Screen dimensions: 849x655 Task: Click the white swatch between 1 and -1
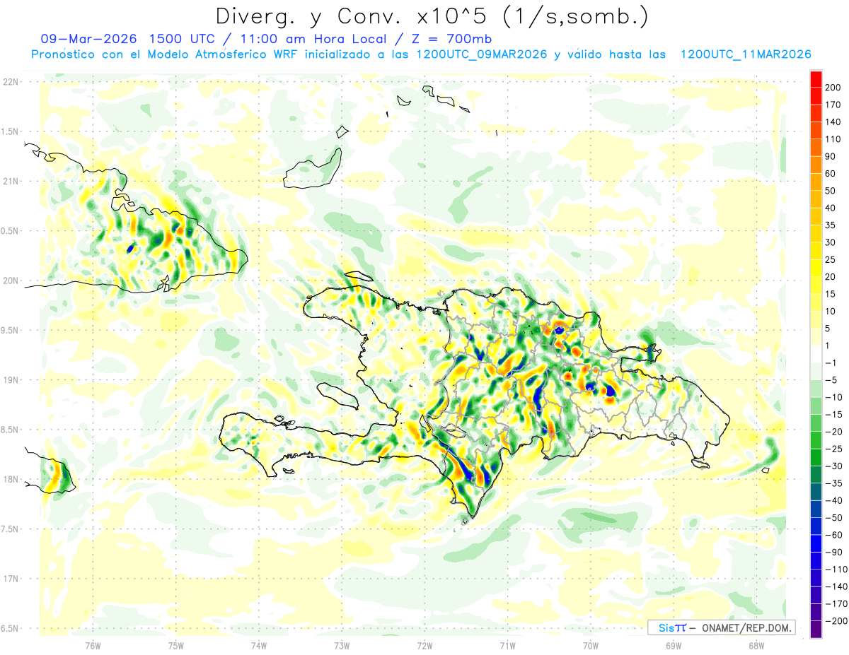(816, 354)
